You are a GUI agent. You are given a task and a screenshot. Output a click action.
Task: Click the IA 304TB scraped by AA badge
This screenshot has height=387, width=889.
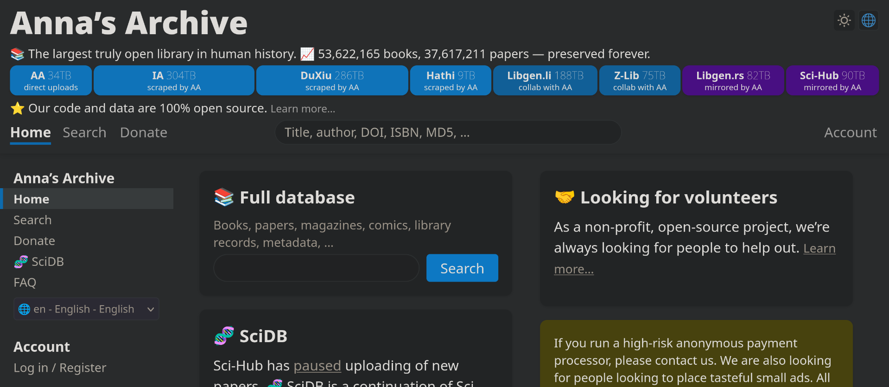point(174,80)
